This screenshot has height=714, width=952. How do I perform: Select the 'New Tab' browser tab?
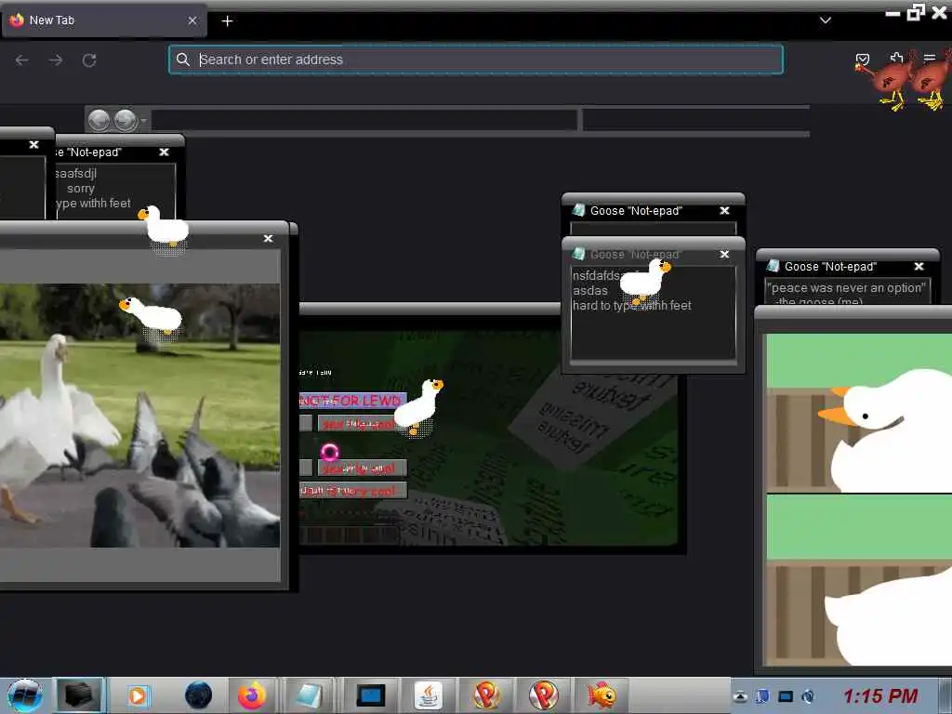coord(104,20)
